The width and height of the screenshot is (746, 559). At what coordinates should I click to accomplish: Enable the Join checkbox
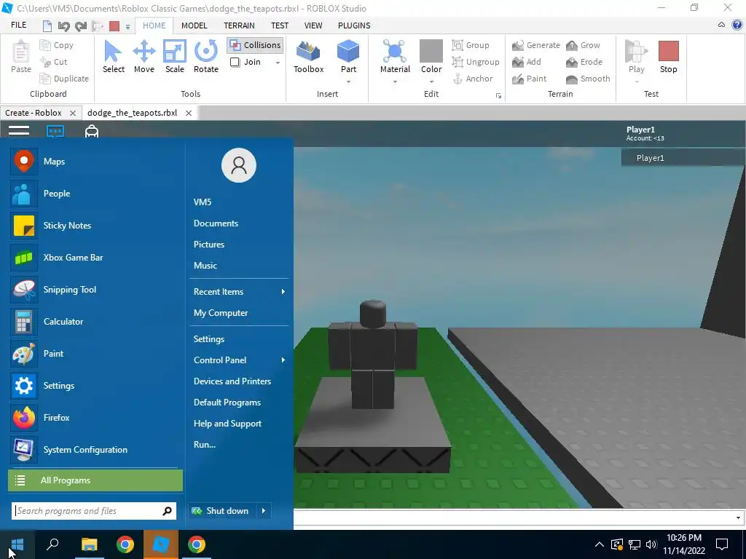[x=235, y=62]
